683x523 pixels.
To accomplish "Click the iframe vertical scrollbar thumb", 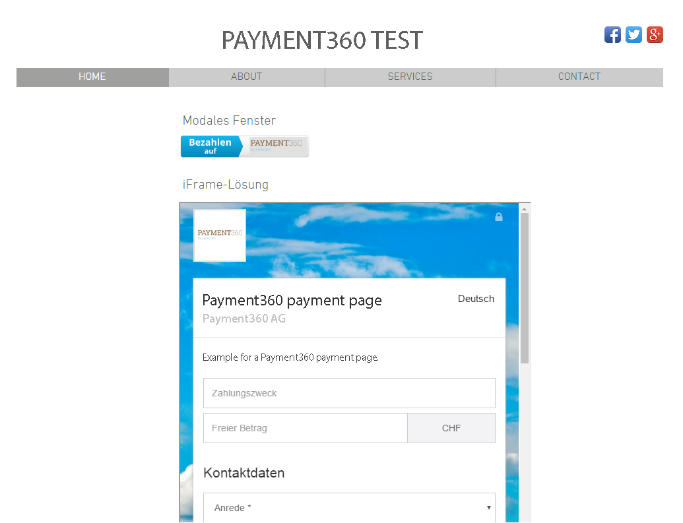I will click(525, 288).
